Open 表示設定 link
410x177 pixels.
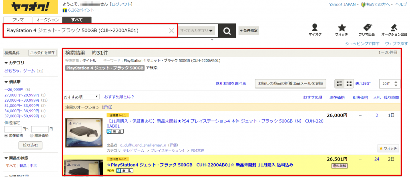coord(363,84)
